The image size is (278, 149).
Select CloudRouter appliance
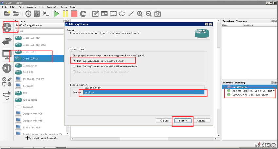pyautogui.click(x=39, y=65)
